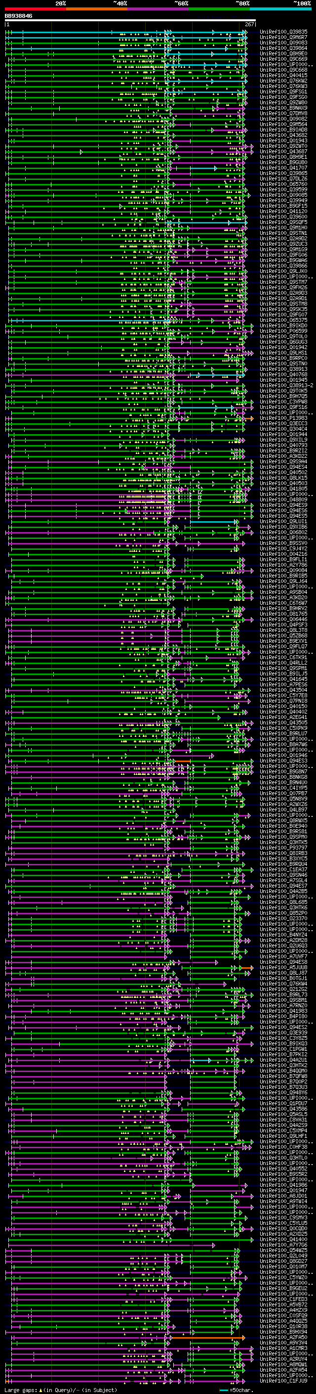Select the UniRef100_Q9XIL9 label
316x1394 pixels.
(x=283, y=440)
